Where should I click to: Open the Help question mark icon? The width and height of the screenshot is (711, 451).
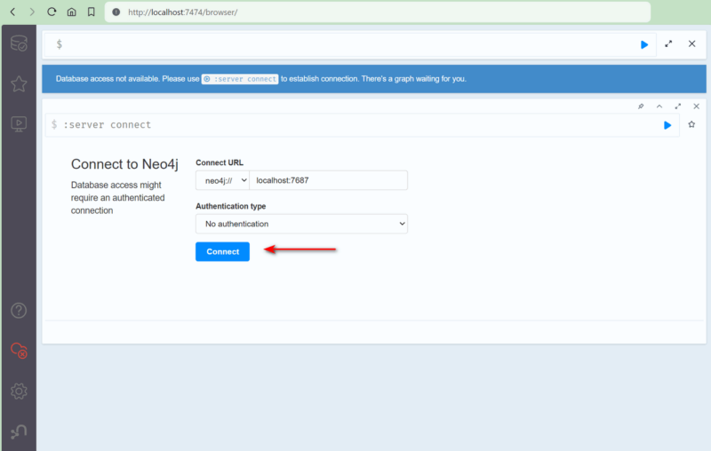19,311
